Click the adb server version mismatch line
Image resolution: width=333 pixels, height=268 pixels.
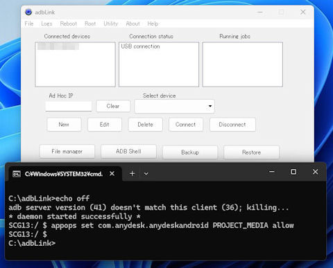(148, 208)
